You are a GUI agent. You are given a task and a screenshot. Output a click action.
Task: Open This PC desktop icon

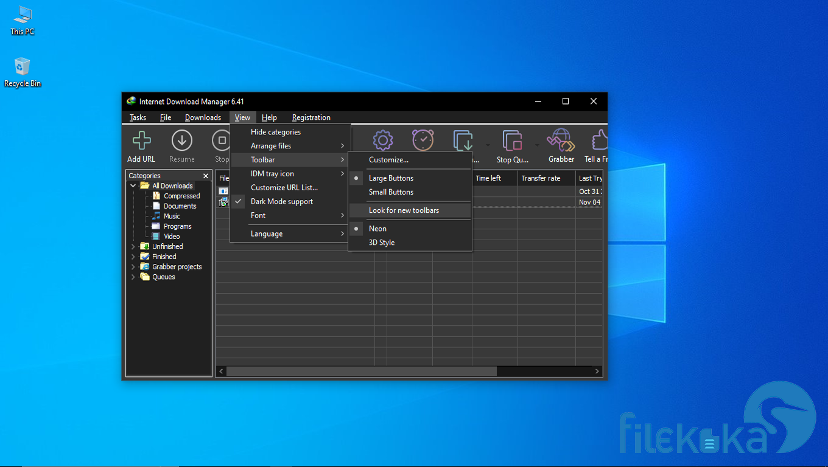point(23,21)
